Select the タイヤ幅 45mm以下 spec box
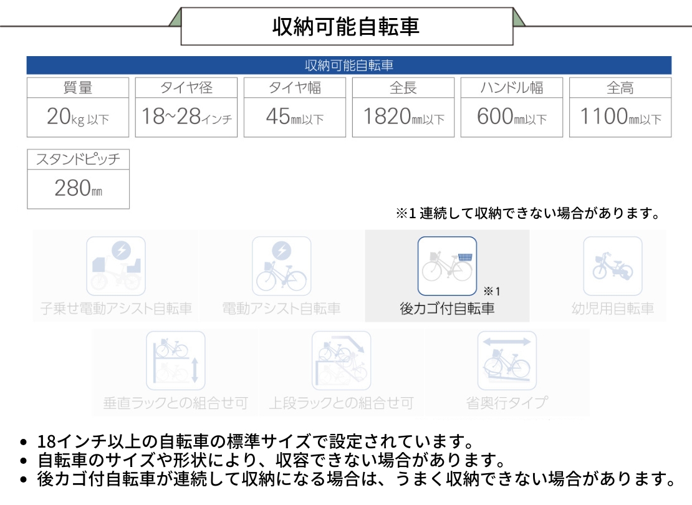 point(295,107)
